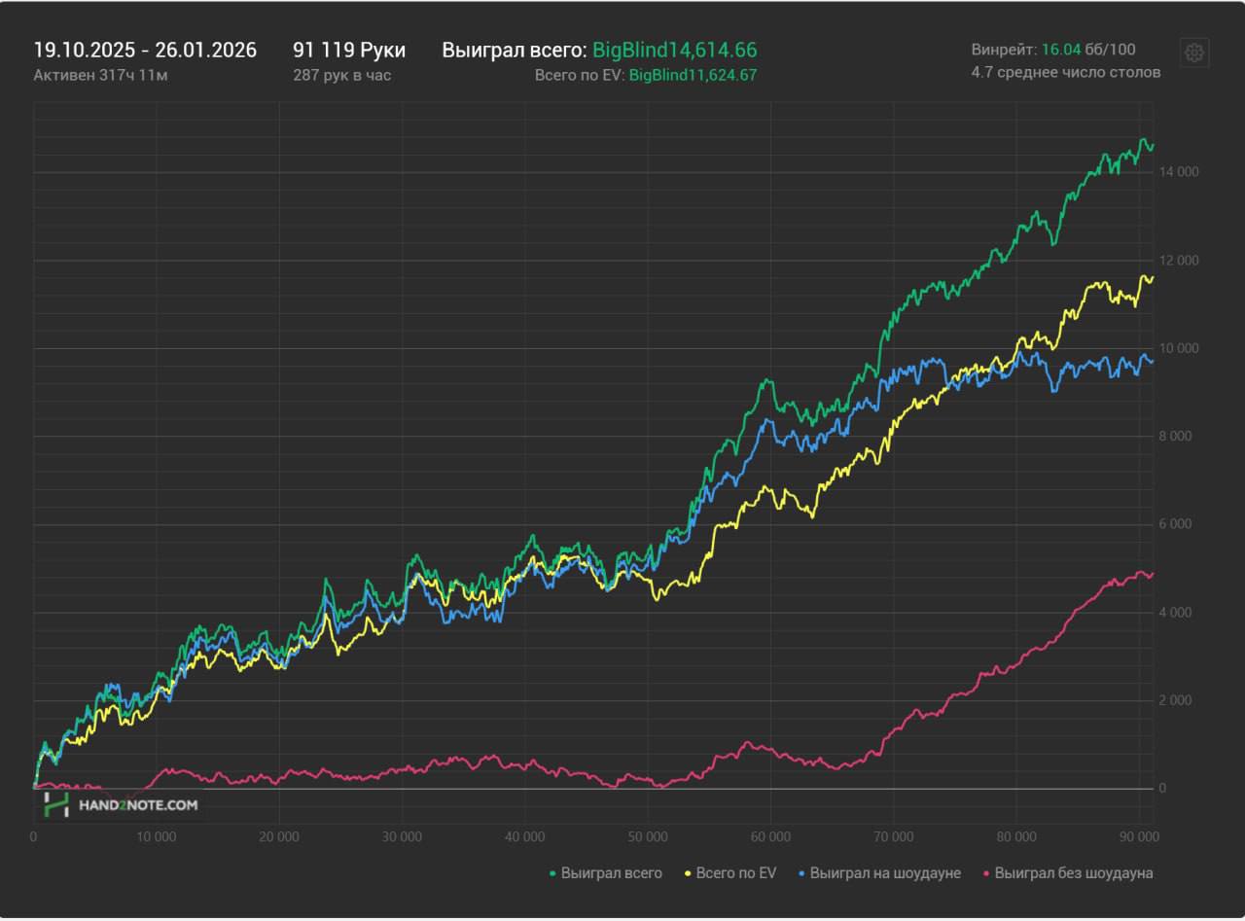This screenshot has height=921, width=1245.
Task: Open the graph settings gear
Action: (1194, 53)
